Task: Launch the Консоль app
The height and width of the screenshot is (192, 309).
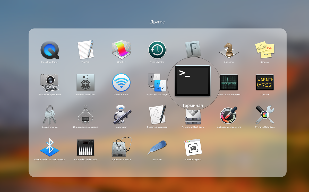Action: pos(265,82)
